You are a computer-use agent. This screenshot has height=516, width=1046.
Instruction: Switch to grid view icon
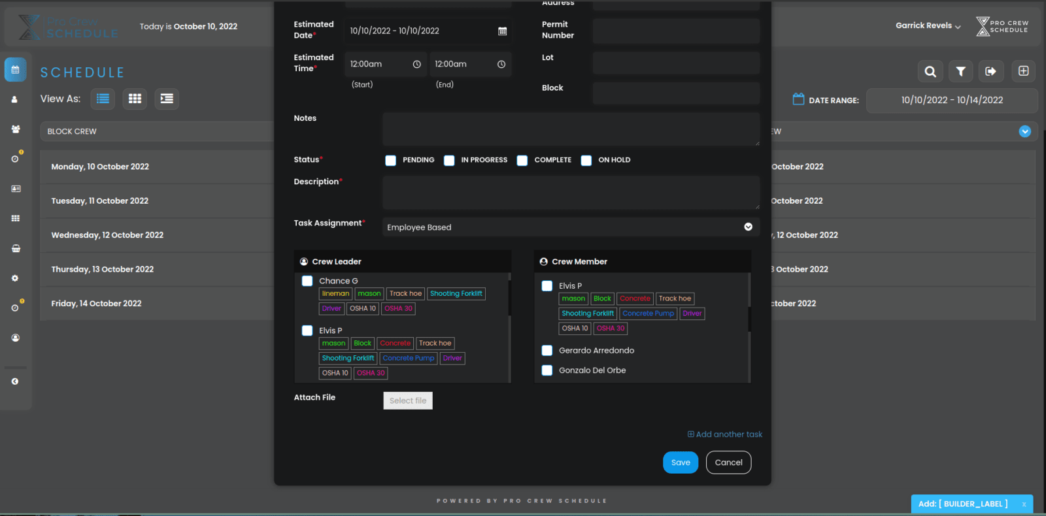pos(135,99)
